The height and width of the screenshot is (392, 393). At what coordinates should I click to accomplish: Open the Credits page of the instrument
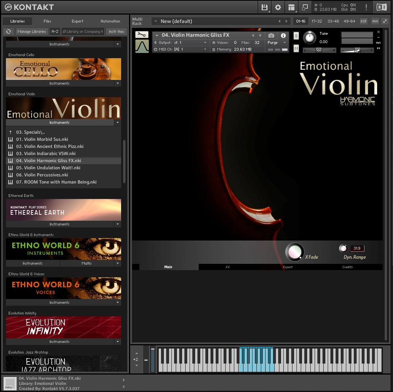347,267
